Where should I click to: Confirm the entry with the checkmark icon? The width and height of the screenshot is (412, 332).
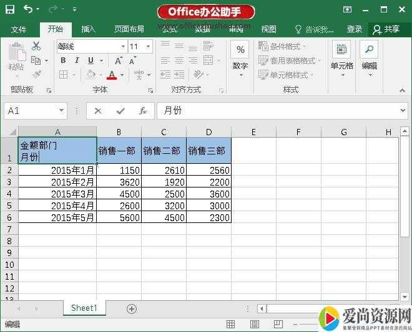(120, 111)
